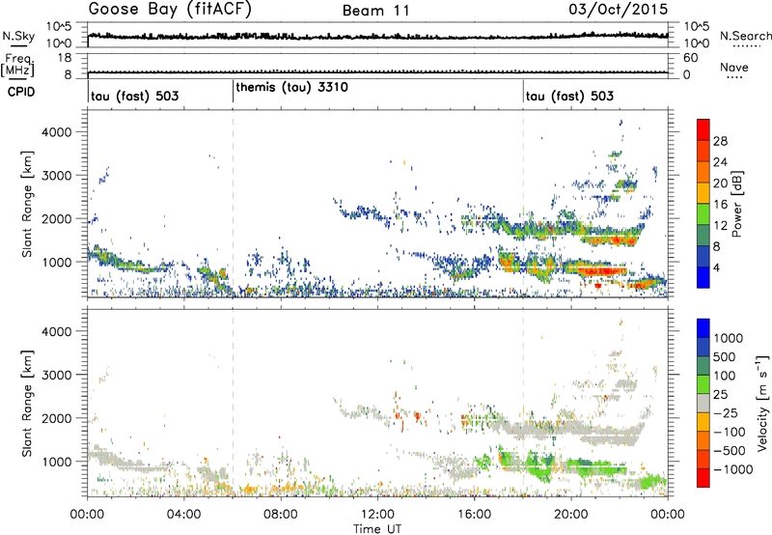Image resolution: width=772 pixels, height=535 pixels.
Task: Click the "12:00" time axis tick label
Action: pyautogui.click(x=378, y=515)
